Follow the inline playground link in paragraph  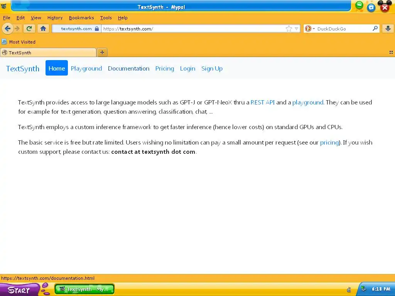[308, 103]
